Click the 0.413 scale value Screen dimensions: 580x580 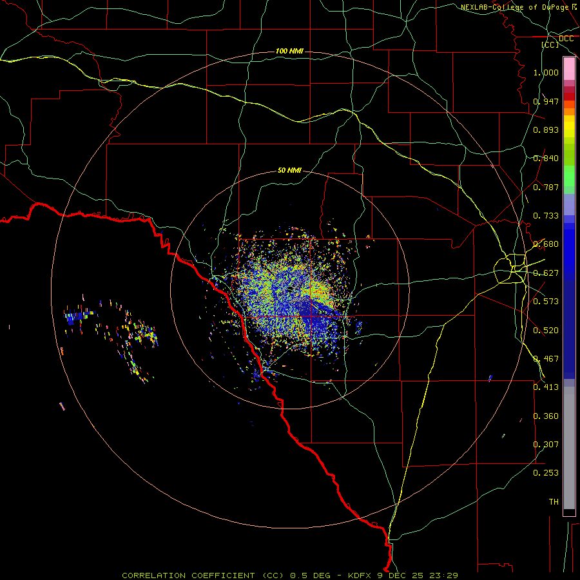pos(546,387)
